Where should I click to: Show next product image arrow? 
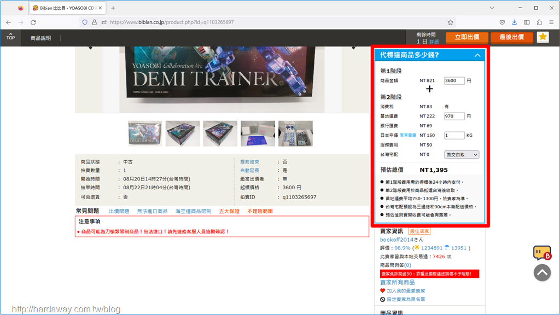click(354, 47)
